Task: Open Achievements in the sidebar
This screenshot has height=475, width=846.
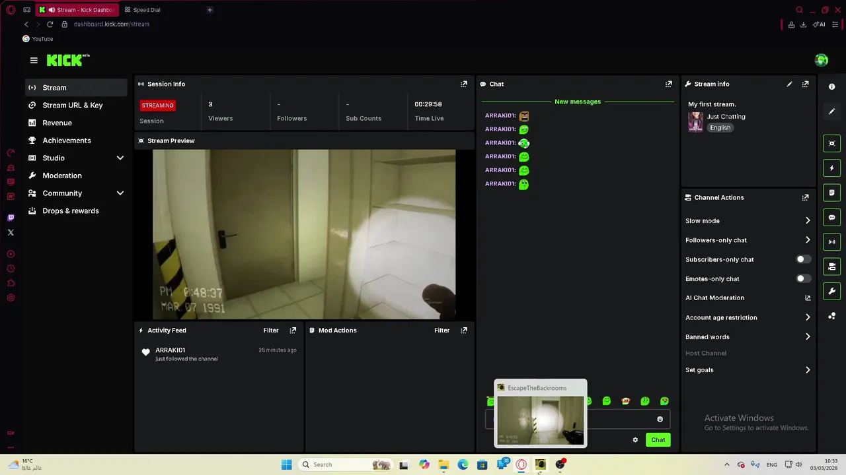Action: pos(76,141)
